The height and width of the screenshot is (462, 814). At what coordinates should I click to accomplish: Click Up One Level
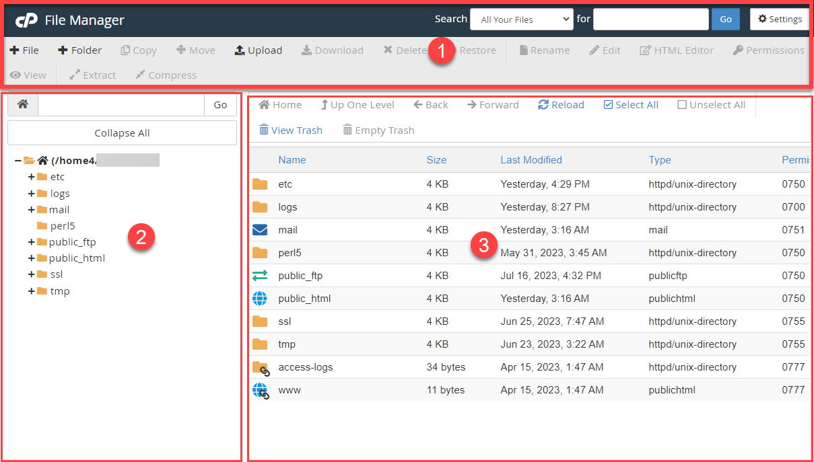(x=358, y=104)
